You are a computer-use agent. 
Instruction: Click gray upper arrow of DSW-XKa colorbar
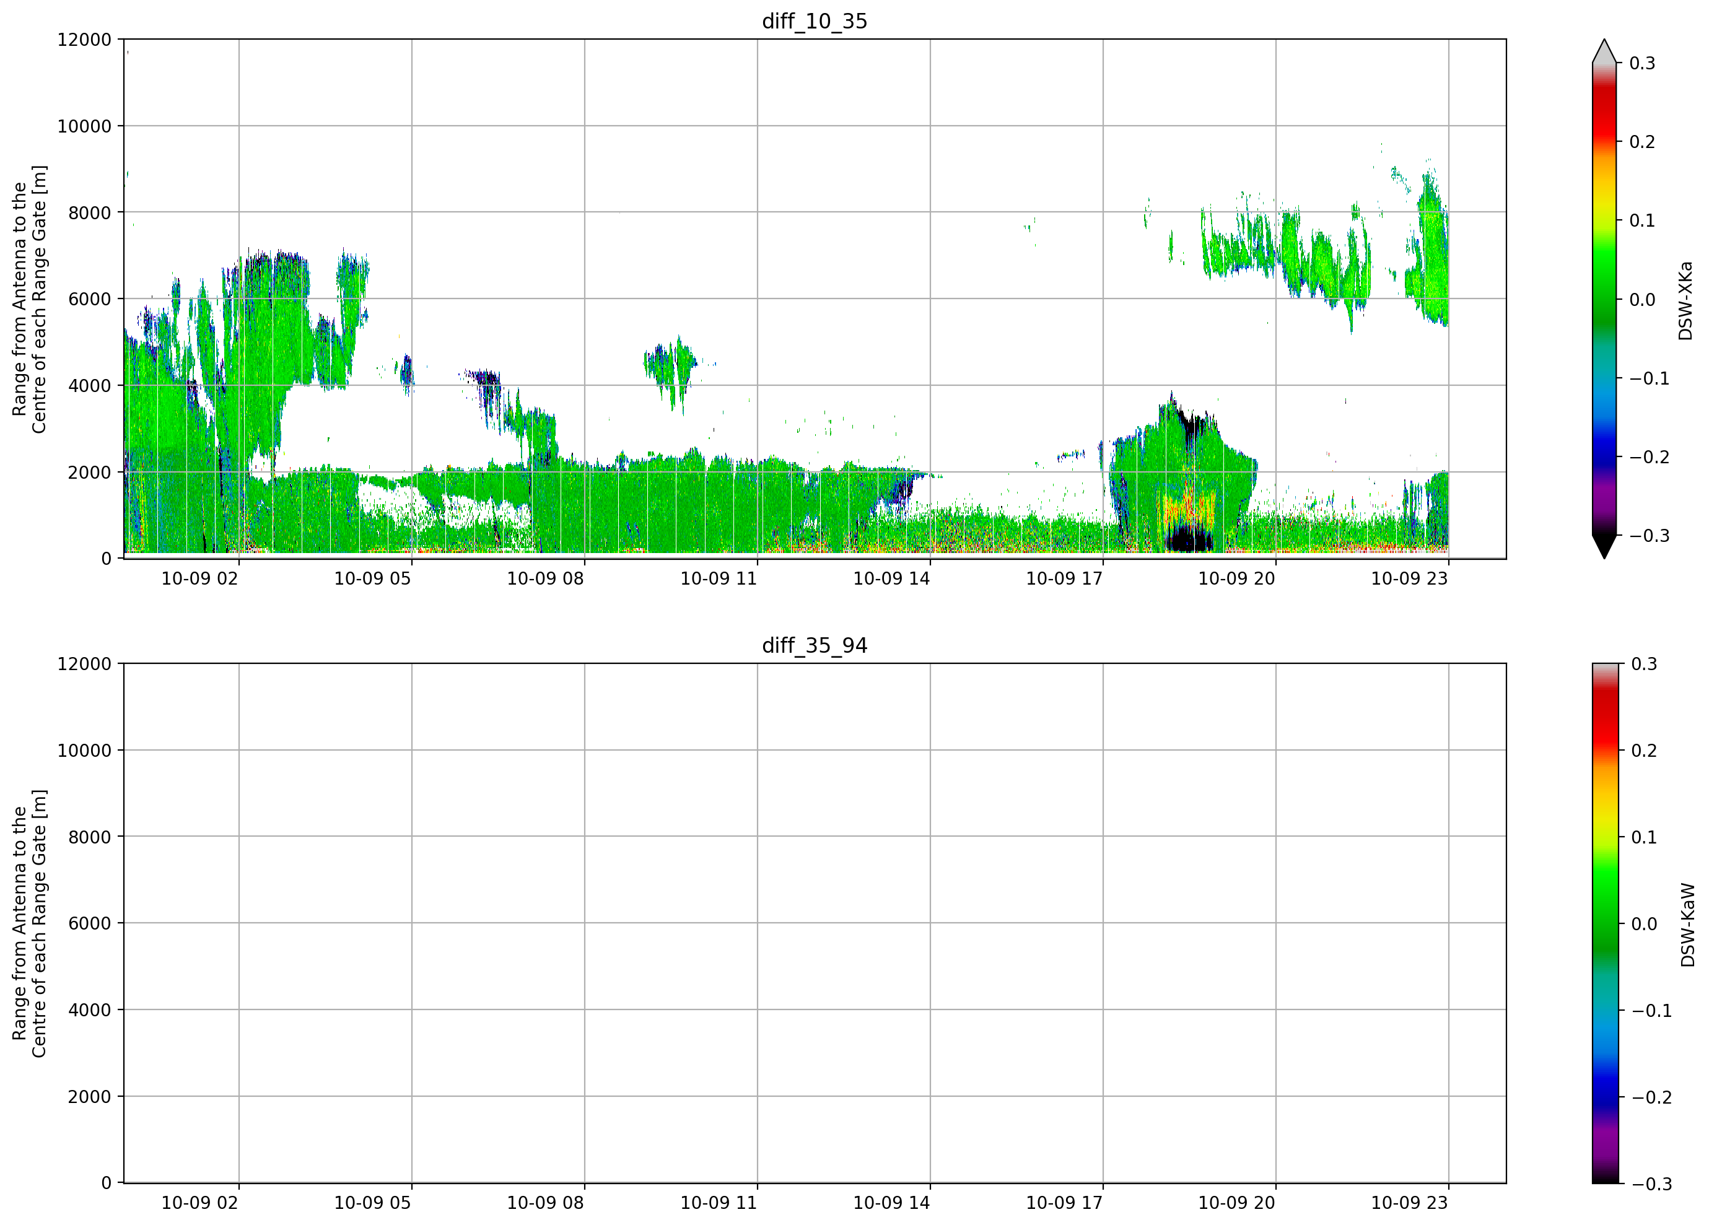tap(1604, 51)
